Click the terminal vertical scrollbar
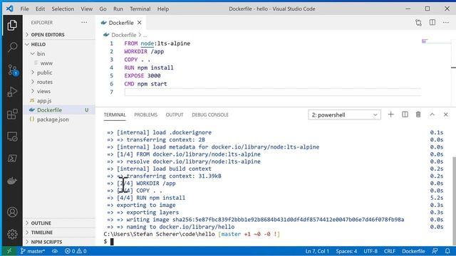Screen dimensions: 456x256 click(x=454, y=201)
